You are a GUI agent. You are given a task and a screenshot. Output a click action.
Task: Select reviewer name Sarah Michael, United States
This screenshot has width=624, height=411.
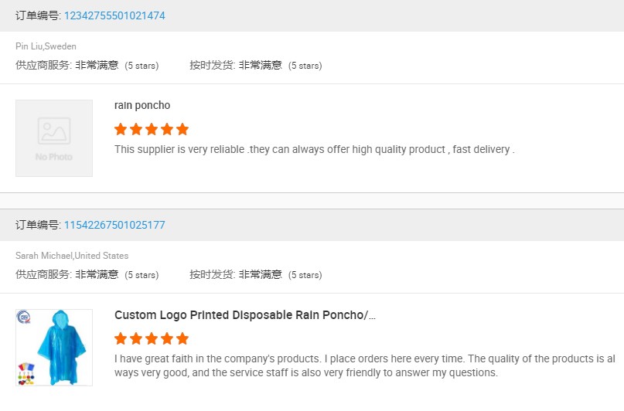(x=72, y=256)
